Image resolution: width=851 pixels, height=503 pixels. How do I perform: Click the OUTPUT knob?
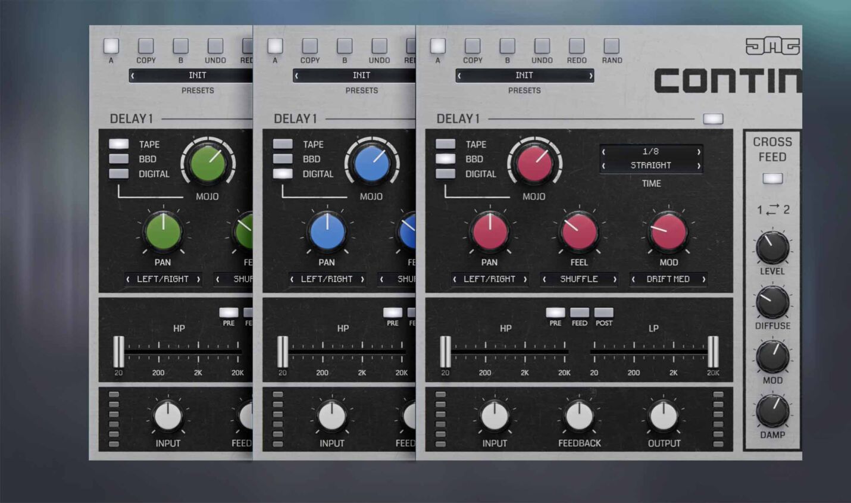coord(664,415)
